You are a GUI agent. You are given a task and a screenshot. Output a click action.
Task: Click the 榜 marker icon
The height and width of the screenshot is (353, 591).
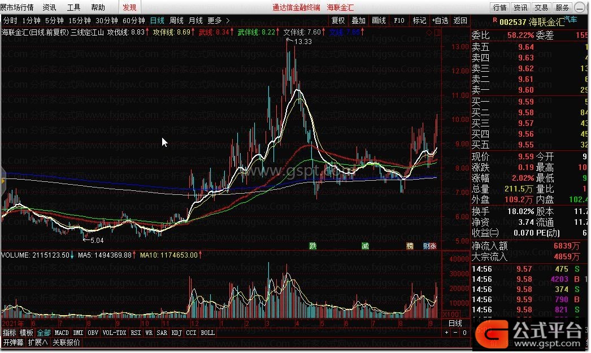[x=410, y=246]
